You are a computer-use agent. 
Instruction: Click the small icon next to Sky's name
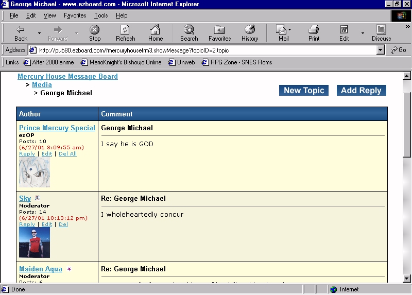pos(37,198)
